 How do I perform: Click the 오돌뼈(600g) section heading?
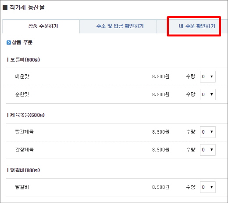(x=25, y=60)
